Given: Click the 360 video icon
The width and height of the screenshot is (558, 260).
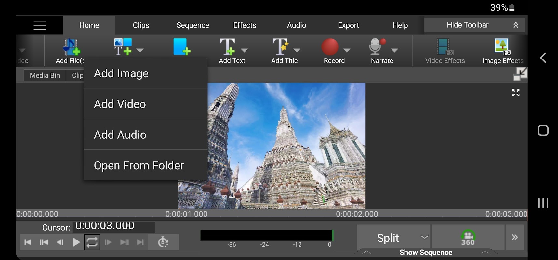Looking at the screenshot, I should point(468,237).
